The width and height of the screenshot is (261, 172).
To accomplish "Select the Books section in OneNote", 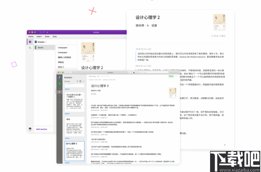I will tap(45, 48).
